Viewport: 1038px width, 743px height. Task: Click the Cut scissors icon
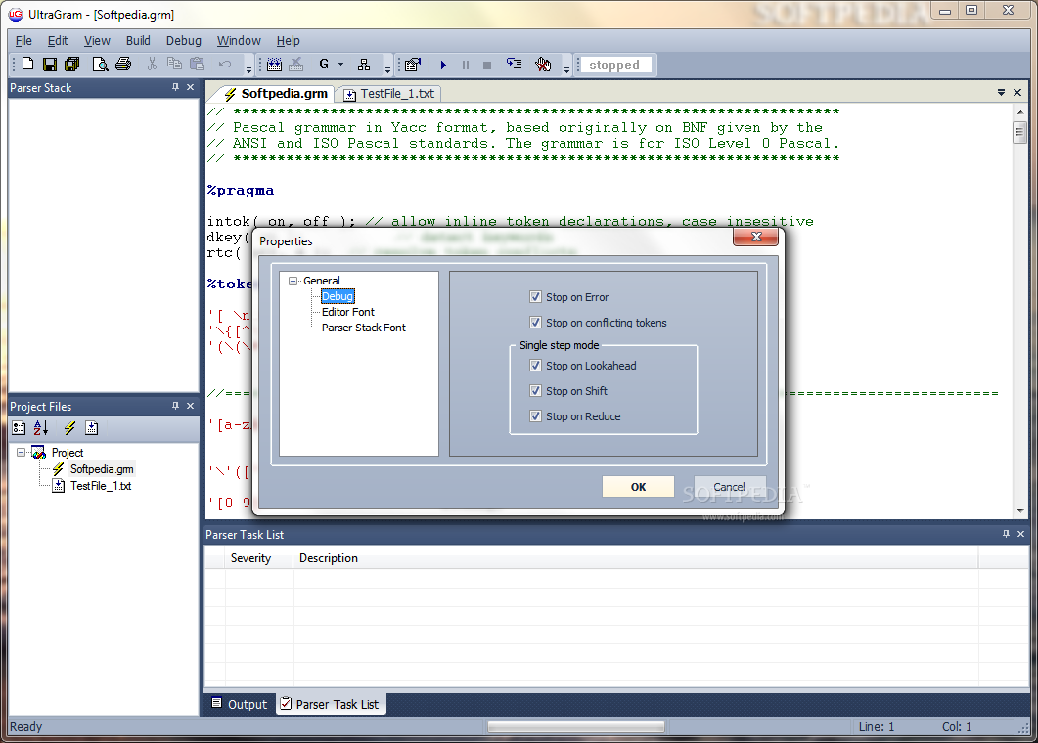pyautogui.click(x=153, y=65)
